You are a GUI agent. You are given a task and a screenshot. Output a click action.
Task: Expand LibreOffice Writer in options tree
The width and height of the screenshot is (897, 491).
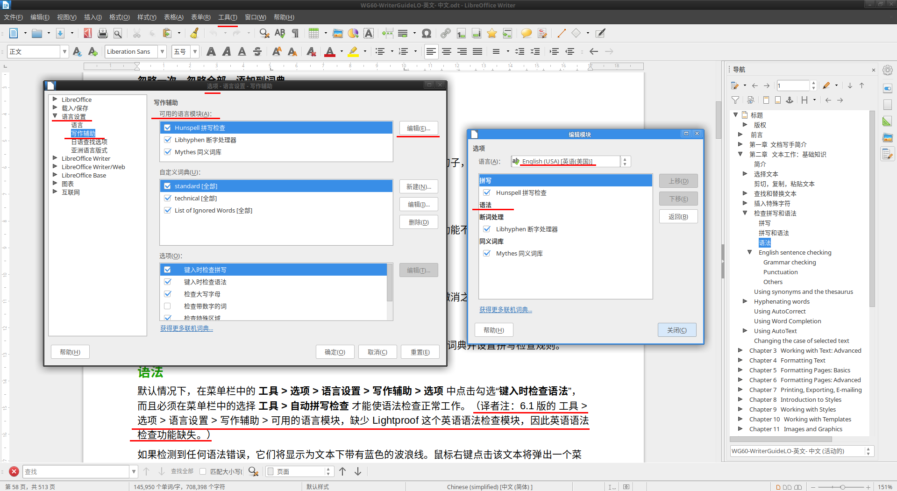tap(55, 158)
